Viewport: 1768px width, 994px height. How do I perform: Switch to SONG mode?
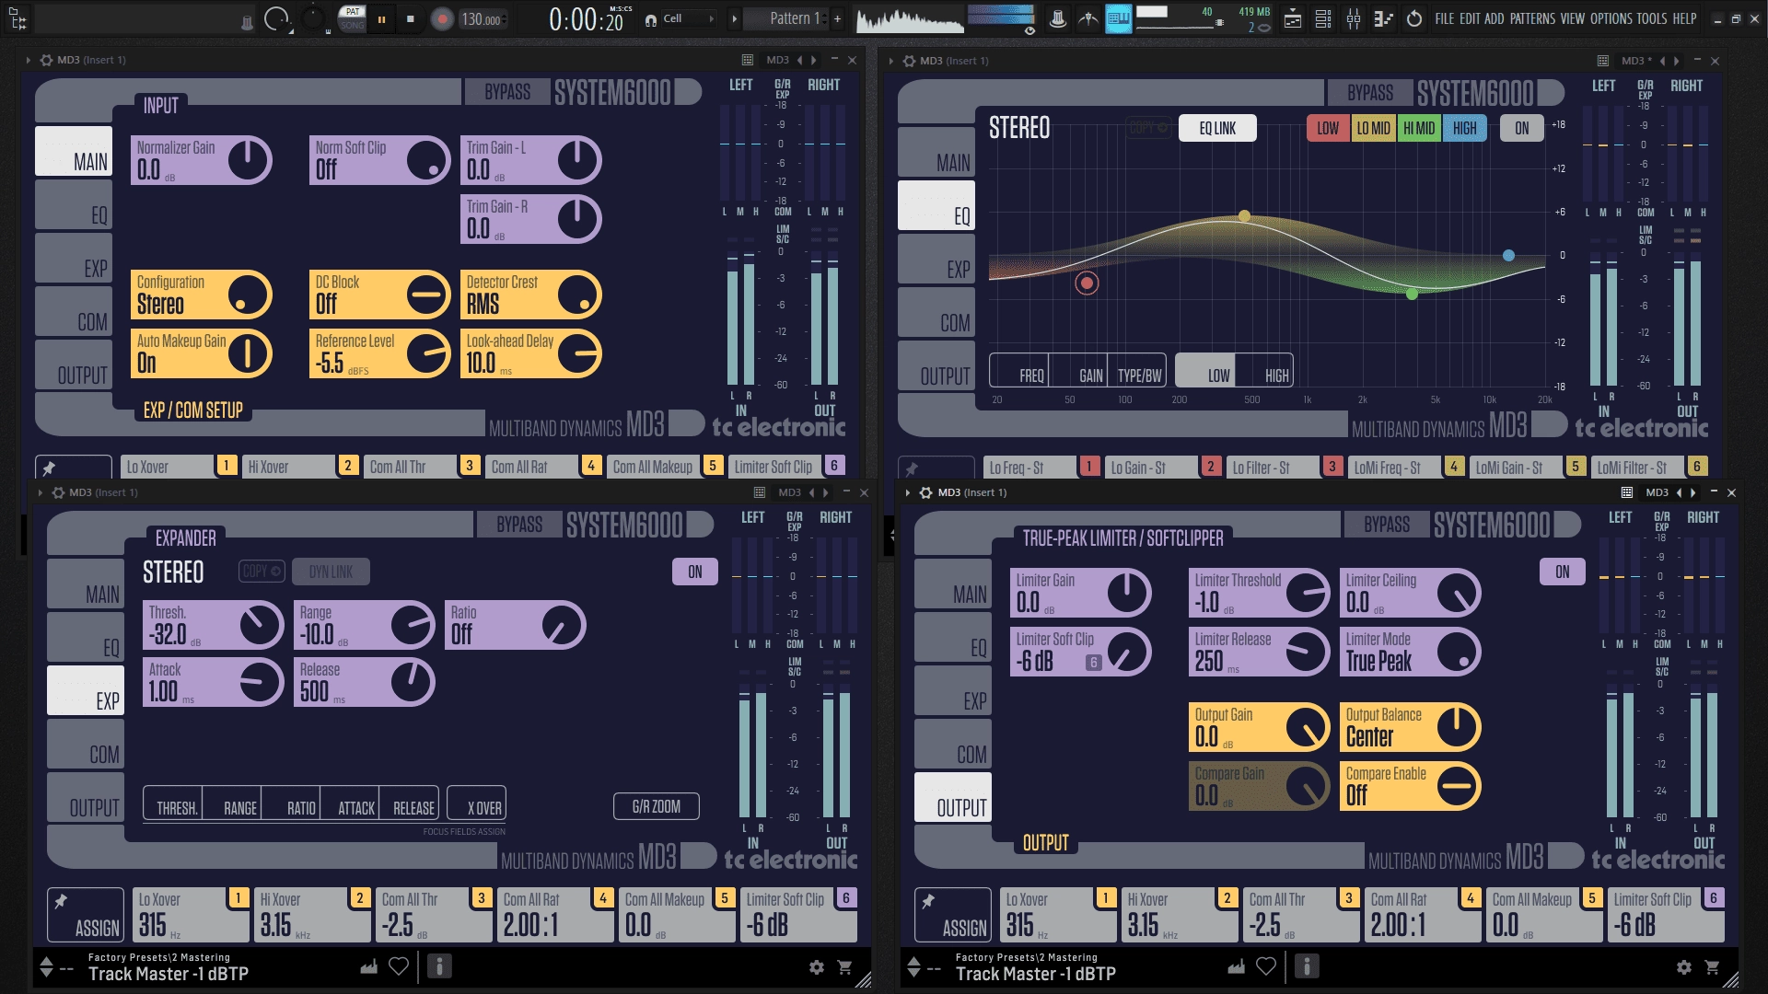coord(353,25)
